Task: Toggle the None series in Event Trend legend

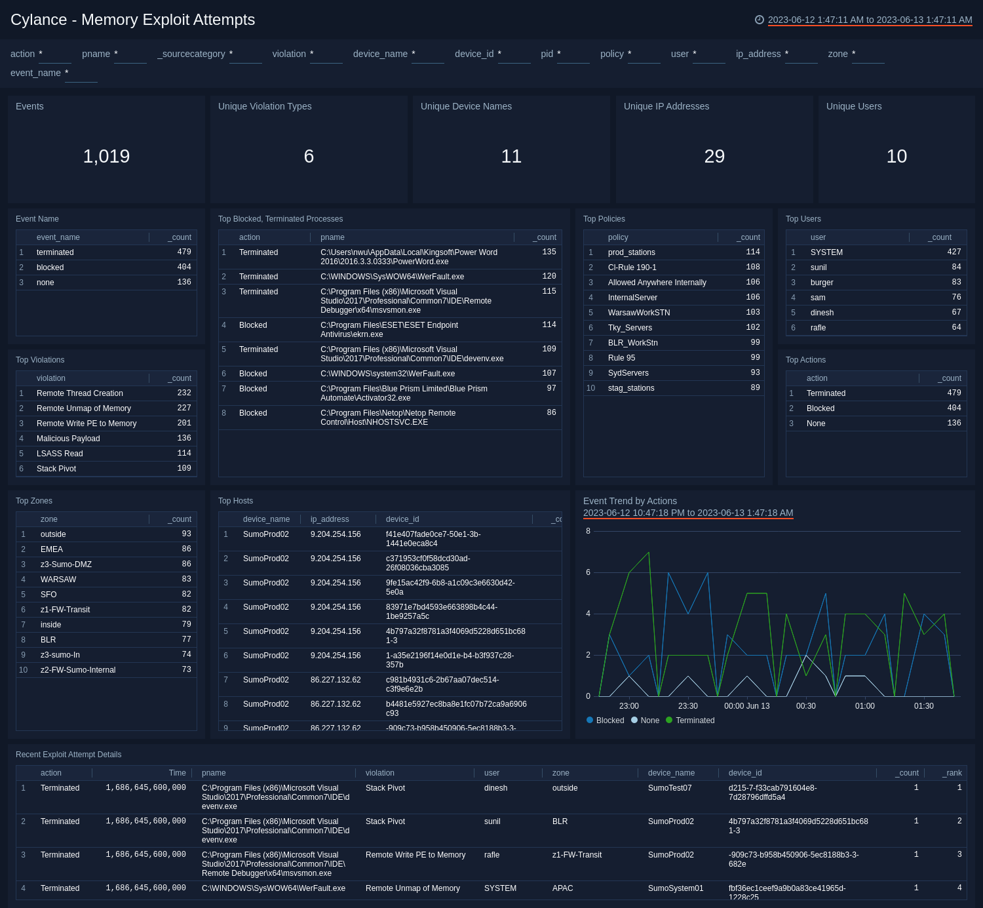Action: point(647,720)
